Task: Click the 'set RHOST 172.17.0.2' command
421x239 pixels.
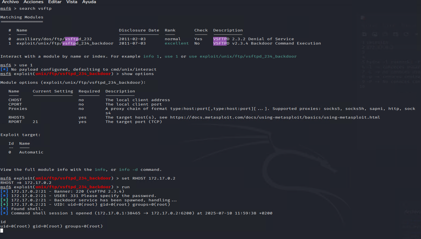Action: [x=149, y=178]
